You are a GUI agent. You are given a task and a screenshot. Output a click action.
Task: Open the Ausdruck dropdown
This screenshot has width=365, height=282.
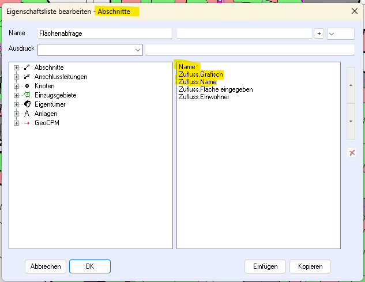tap(137, 50)
